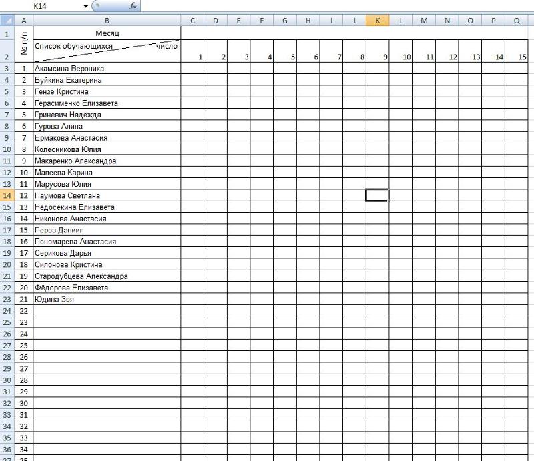
Task: Click day number 5 header cell
Action: tap(285, 51)
